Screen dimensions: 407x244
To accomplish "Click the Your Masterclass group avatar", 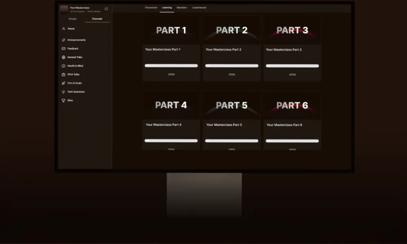I will pos(64,9).
